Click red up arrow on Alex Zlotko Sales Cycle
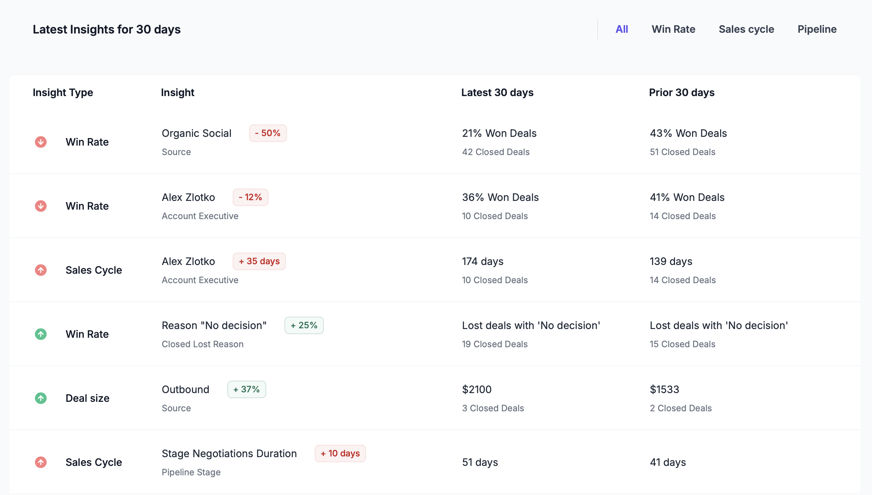872x495 pixels. [41, 270]
